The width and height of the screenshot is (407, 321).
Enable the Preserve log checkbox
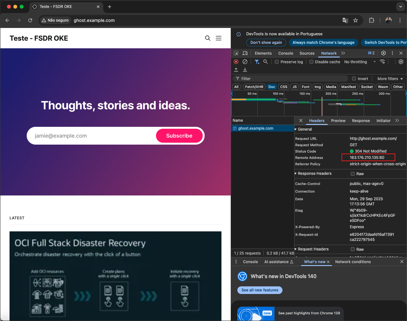coord(277,62)
